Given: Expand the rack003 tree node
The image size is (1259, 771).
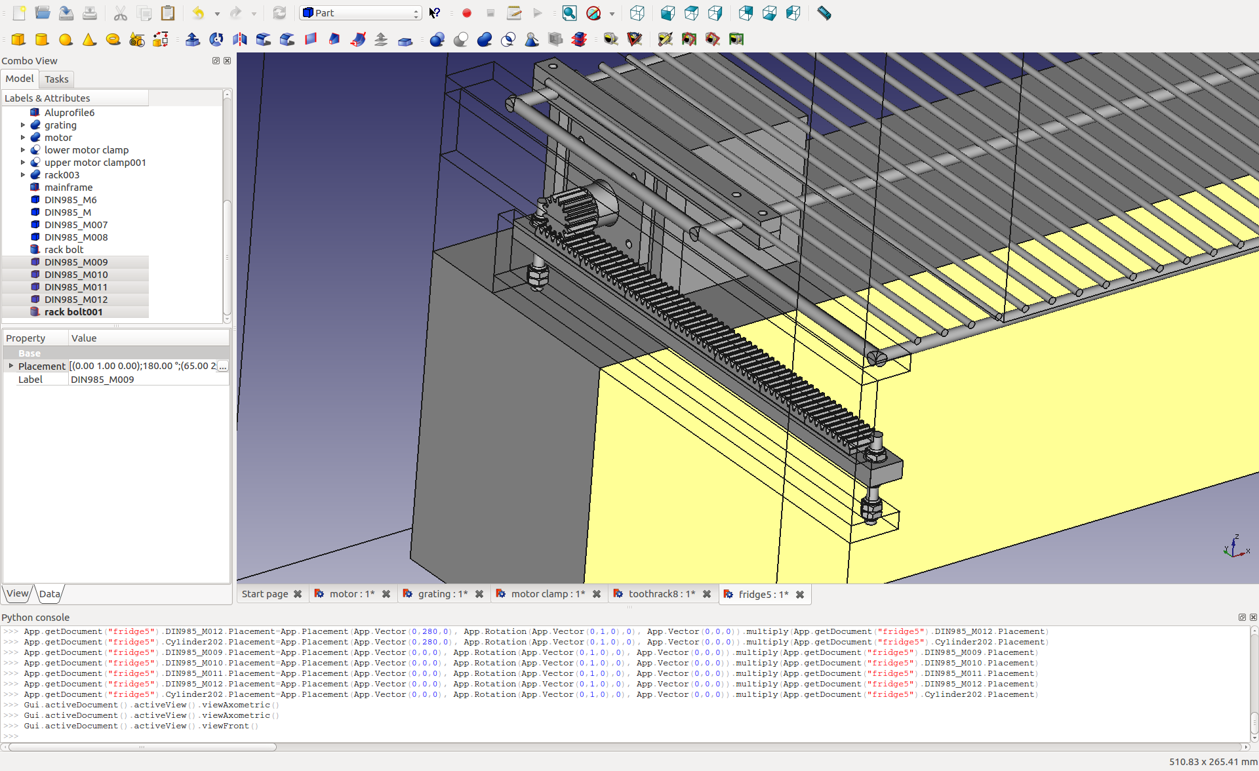Looking at the screenshot, I should click(x=23, y=174).
